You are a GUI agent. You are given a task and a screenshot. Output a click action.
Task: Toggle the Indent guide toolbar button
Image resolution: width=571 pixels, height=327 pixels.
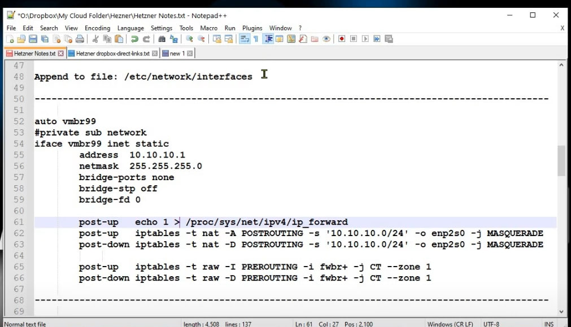pos(268,39)
